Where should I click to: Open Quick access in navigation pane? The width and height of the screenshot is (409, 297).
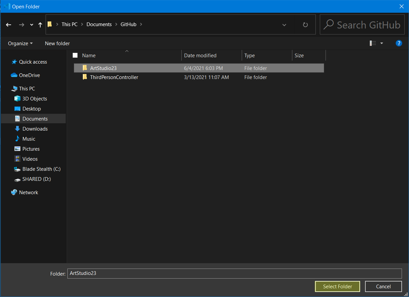33,62
